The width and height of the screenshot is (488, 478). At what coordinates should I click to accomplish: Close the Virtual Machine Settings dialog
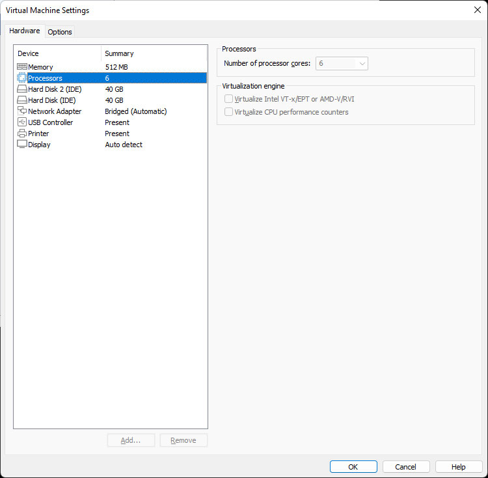(x=476, y=10)
